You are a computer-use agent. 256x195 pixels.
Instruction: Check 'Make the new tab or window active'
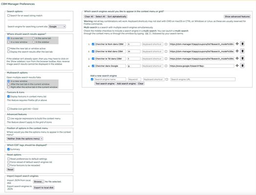(8, 49)
